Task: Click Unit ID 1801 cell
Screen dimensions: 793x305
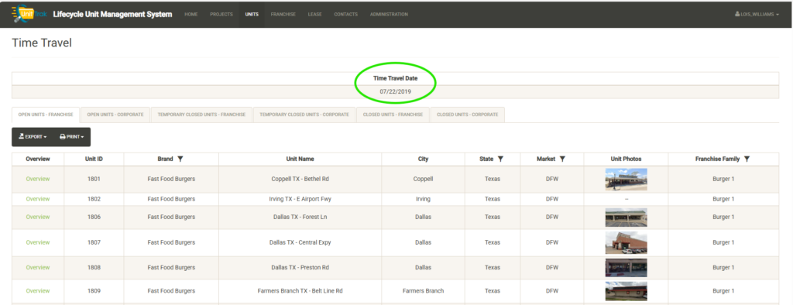Action: (x=94, y=179)
